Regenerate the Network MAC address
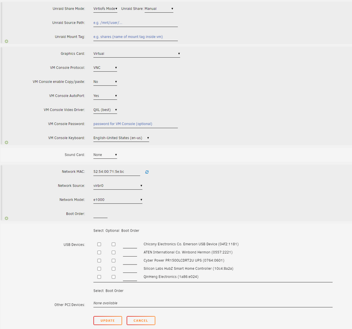Image resolution: width=352 pixels, height=329 pixels. [x=147, y=172]
